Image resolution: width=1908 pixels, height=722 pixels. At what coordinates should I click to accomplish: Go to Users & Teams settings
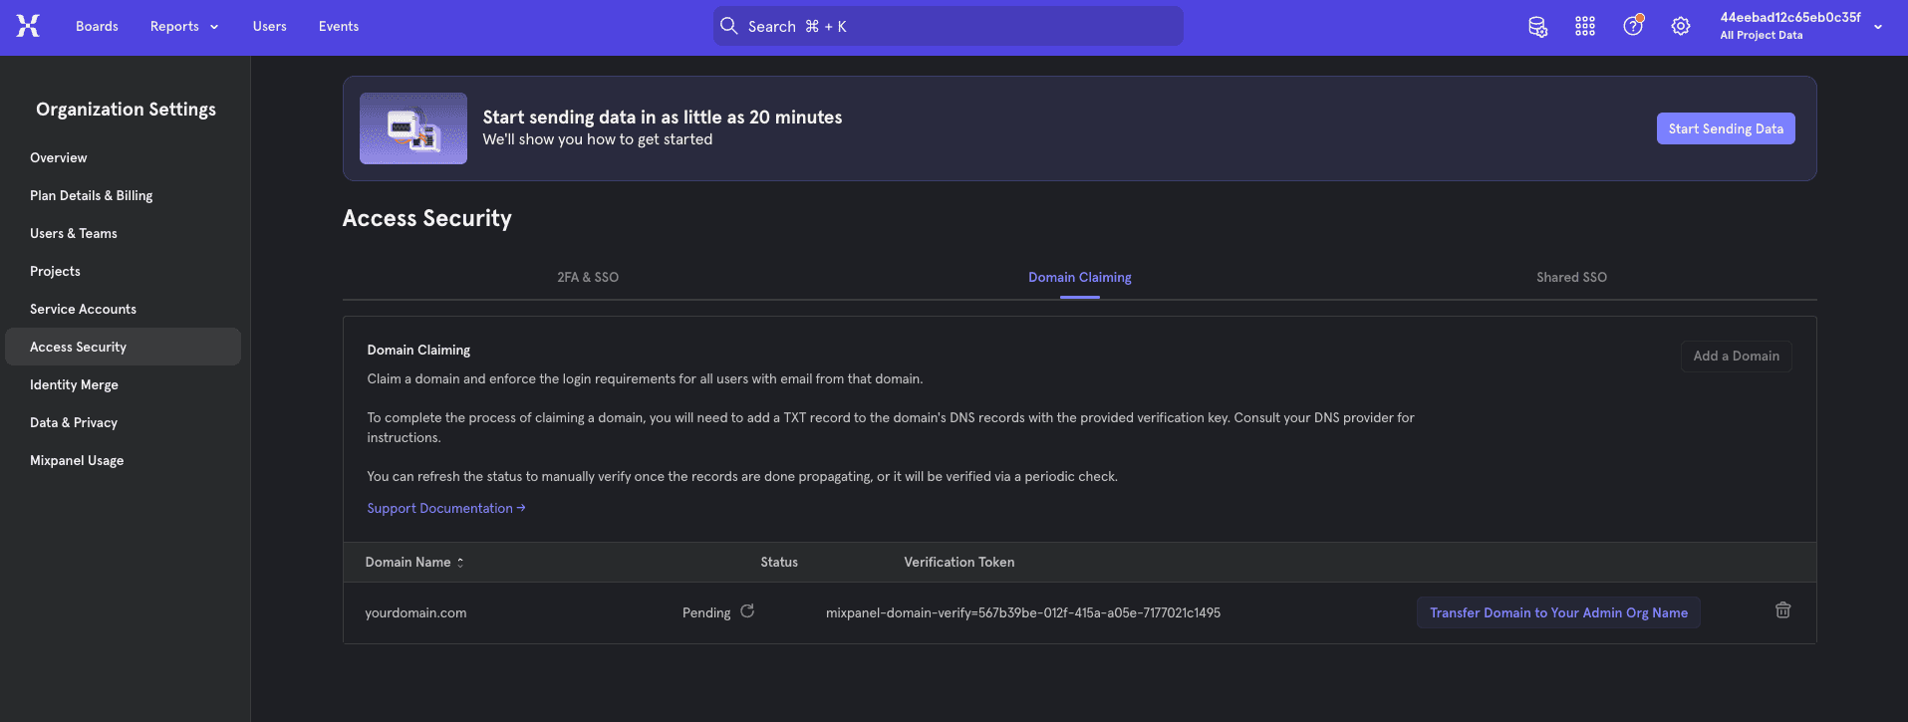point(74,234)
